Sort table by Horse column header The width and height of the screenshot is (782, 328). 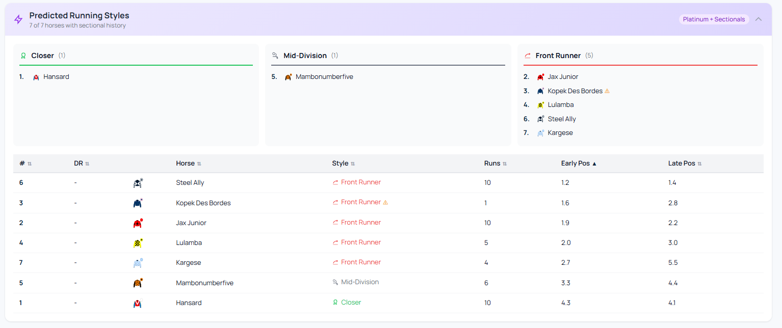point(189,163)
